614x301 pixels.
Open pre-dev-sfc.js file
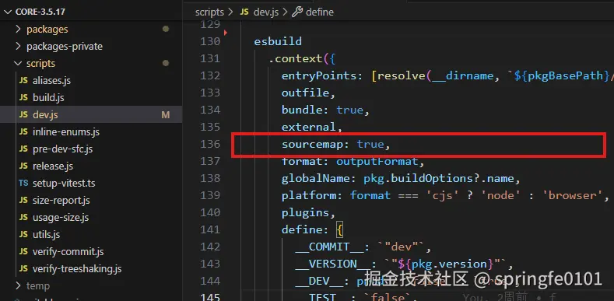[x=62, y=149]
